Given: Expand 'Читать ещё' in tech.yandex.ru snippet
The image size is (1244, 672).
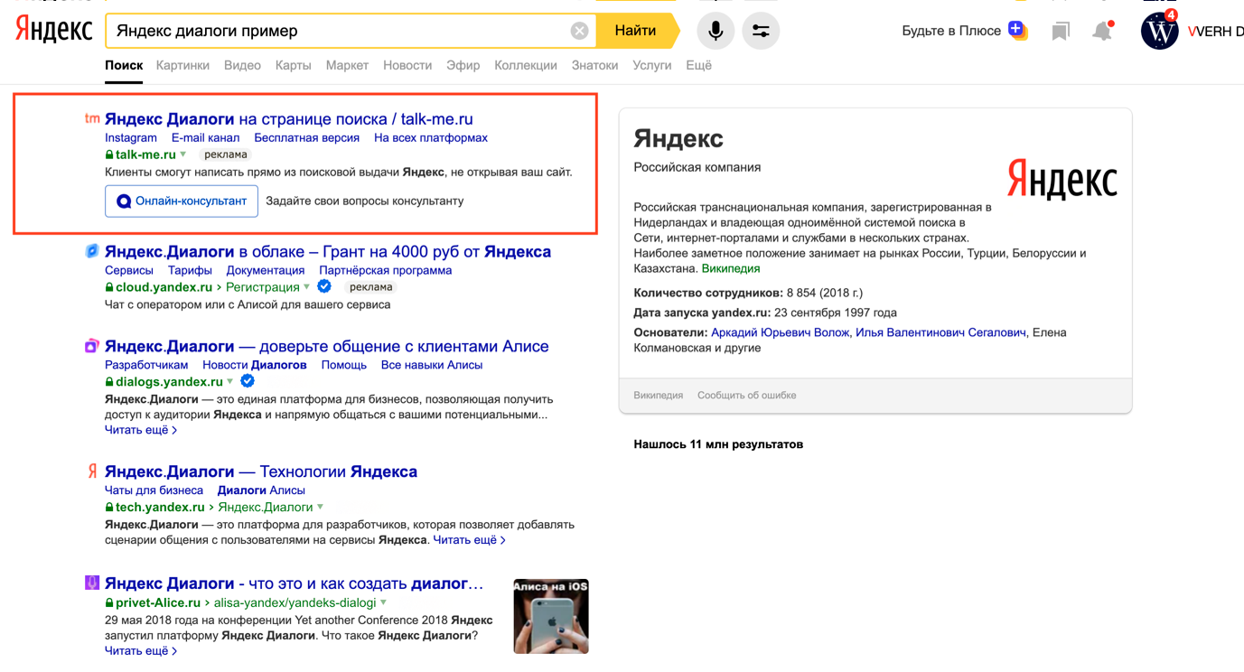Looking at the screenshot, I should click(469, 540).
